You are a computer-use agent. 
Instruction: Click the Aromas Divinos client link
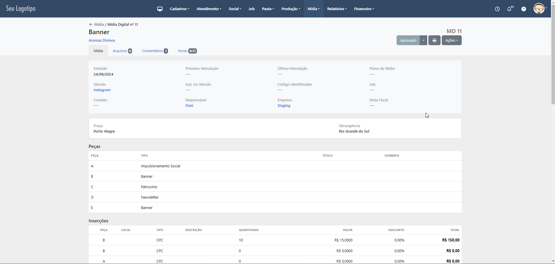(102, 41)
